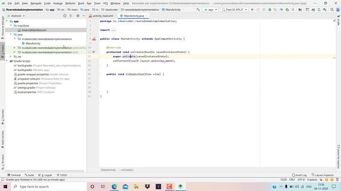This screenshot has width=341, height=191.
Task: Collapse the app module tree node
Action: pyautogui.click(x=7, y=21)
